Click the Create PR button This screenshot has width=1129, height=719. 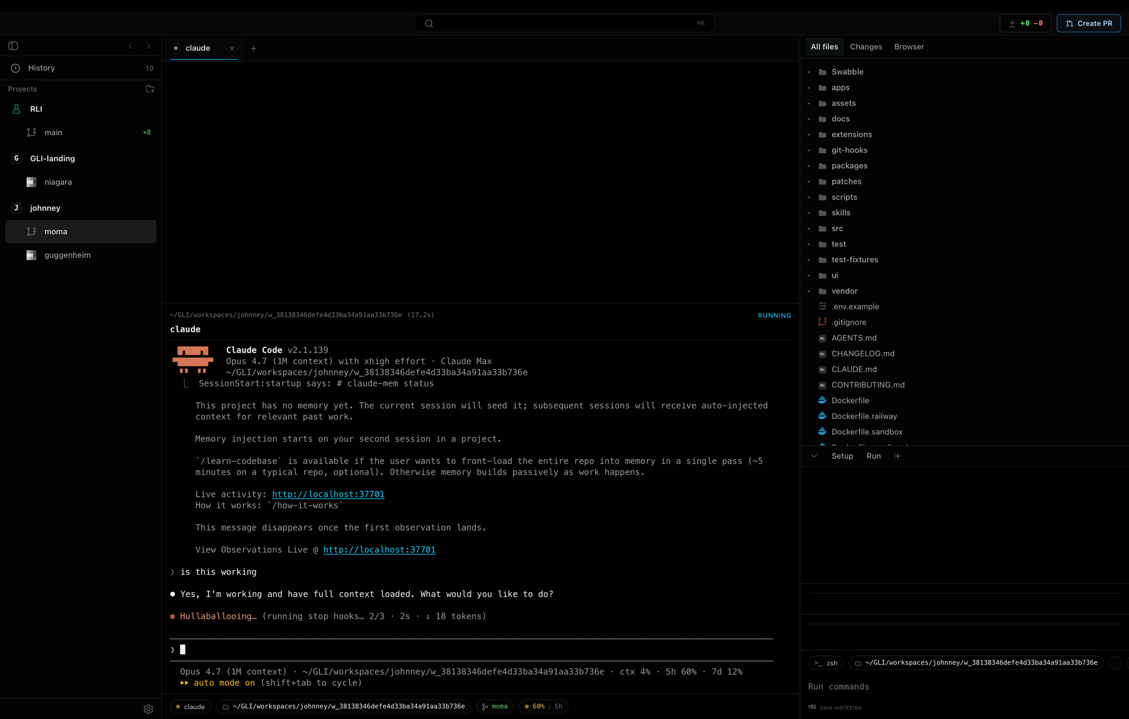1088,23
